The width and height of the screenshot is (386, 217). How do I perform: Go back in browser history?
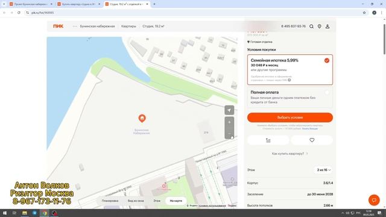(x=4, y=13)
